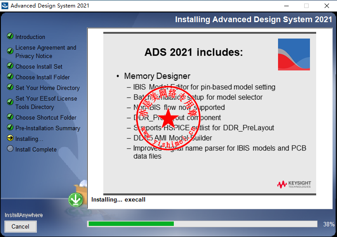This screenshot has height=237, width=337.
Task: Minimize the Advanced Design System 2021 window
Action: point(286,6)
